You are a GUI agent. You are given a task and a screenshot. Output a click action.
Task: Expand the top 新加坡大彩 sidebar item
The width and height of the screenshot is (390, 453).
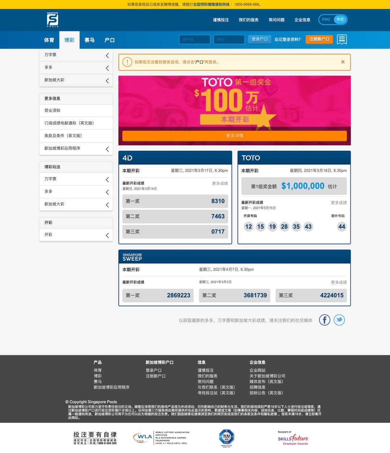pos(107,81)
